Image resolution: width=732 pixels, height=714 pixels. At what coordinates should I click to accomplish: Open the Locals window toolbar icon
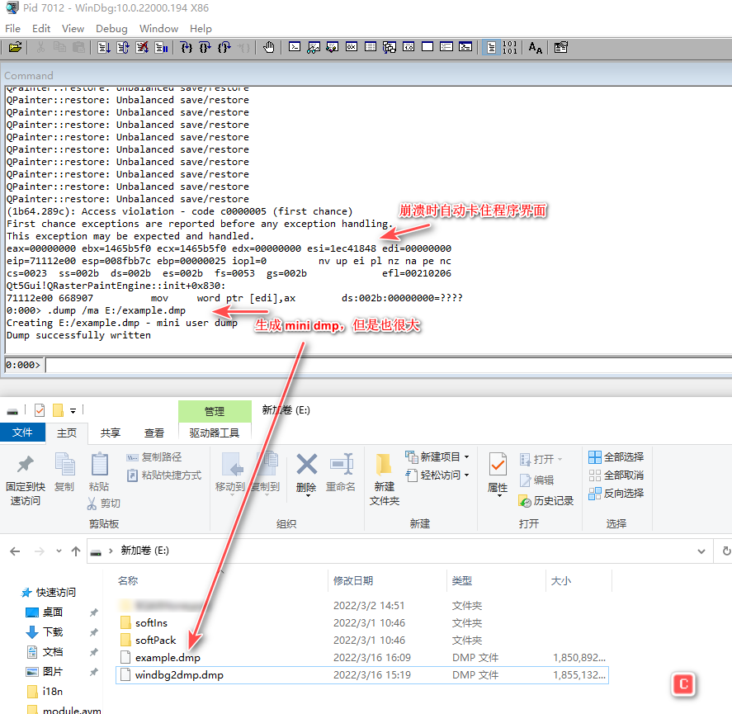[x=333, y=47]
